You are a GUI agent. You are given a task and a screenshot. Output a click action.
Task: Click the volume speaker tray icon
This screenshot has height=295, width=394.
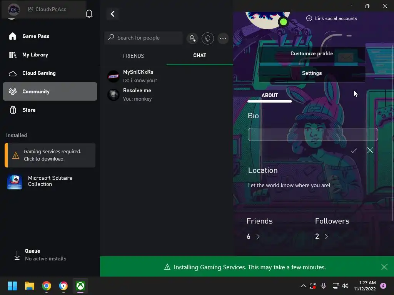(345, 286)
